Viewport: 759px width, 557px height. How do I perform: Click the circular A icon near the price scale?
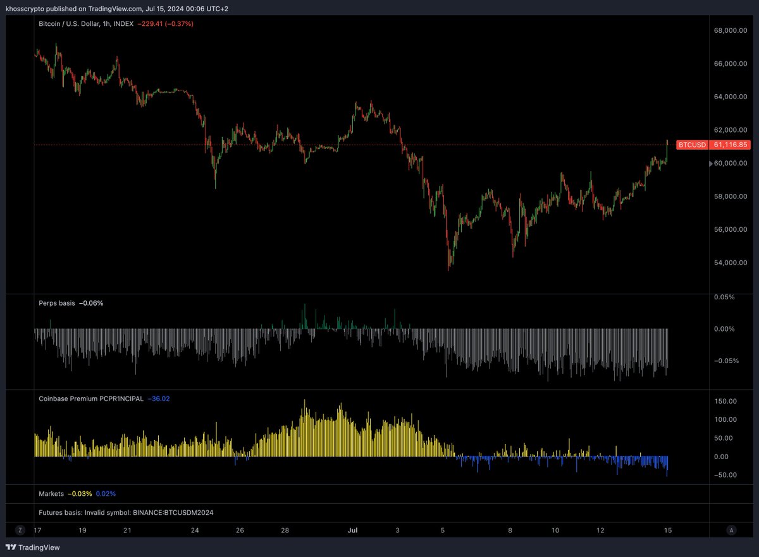(x=731, y=530)
